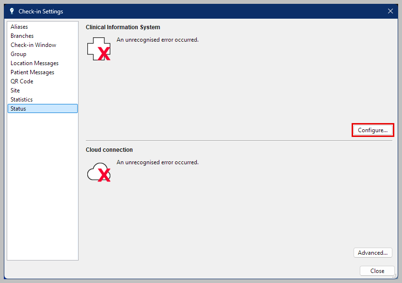Viewport: 402px width, 283px height.
Task: Click the Cloud connection error icon
Action: tap(99, 172)
